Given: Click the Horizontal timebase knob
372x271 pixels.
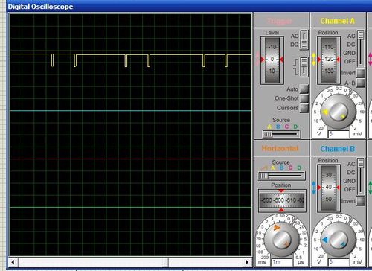Looking at the screenshot, I should 281,239.
